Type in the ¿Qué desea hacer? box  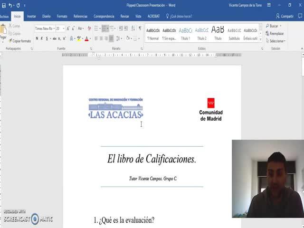pyautogui.click(x=180, y=16)
